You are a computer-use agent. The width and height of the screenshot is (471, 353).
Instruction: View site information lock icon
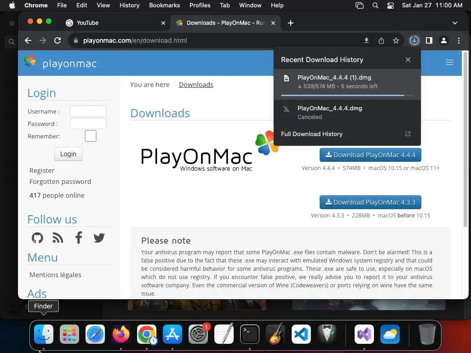[x=76, y=40]
